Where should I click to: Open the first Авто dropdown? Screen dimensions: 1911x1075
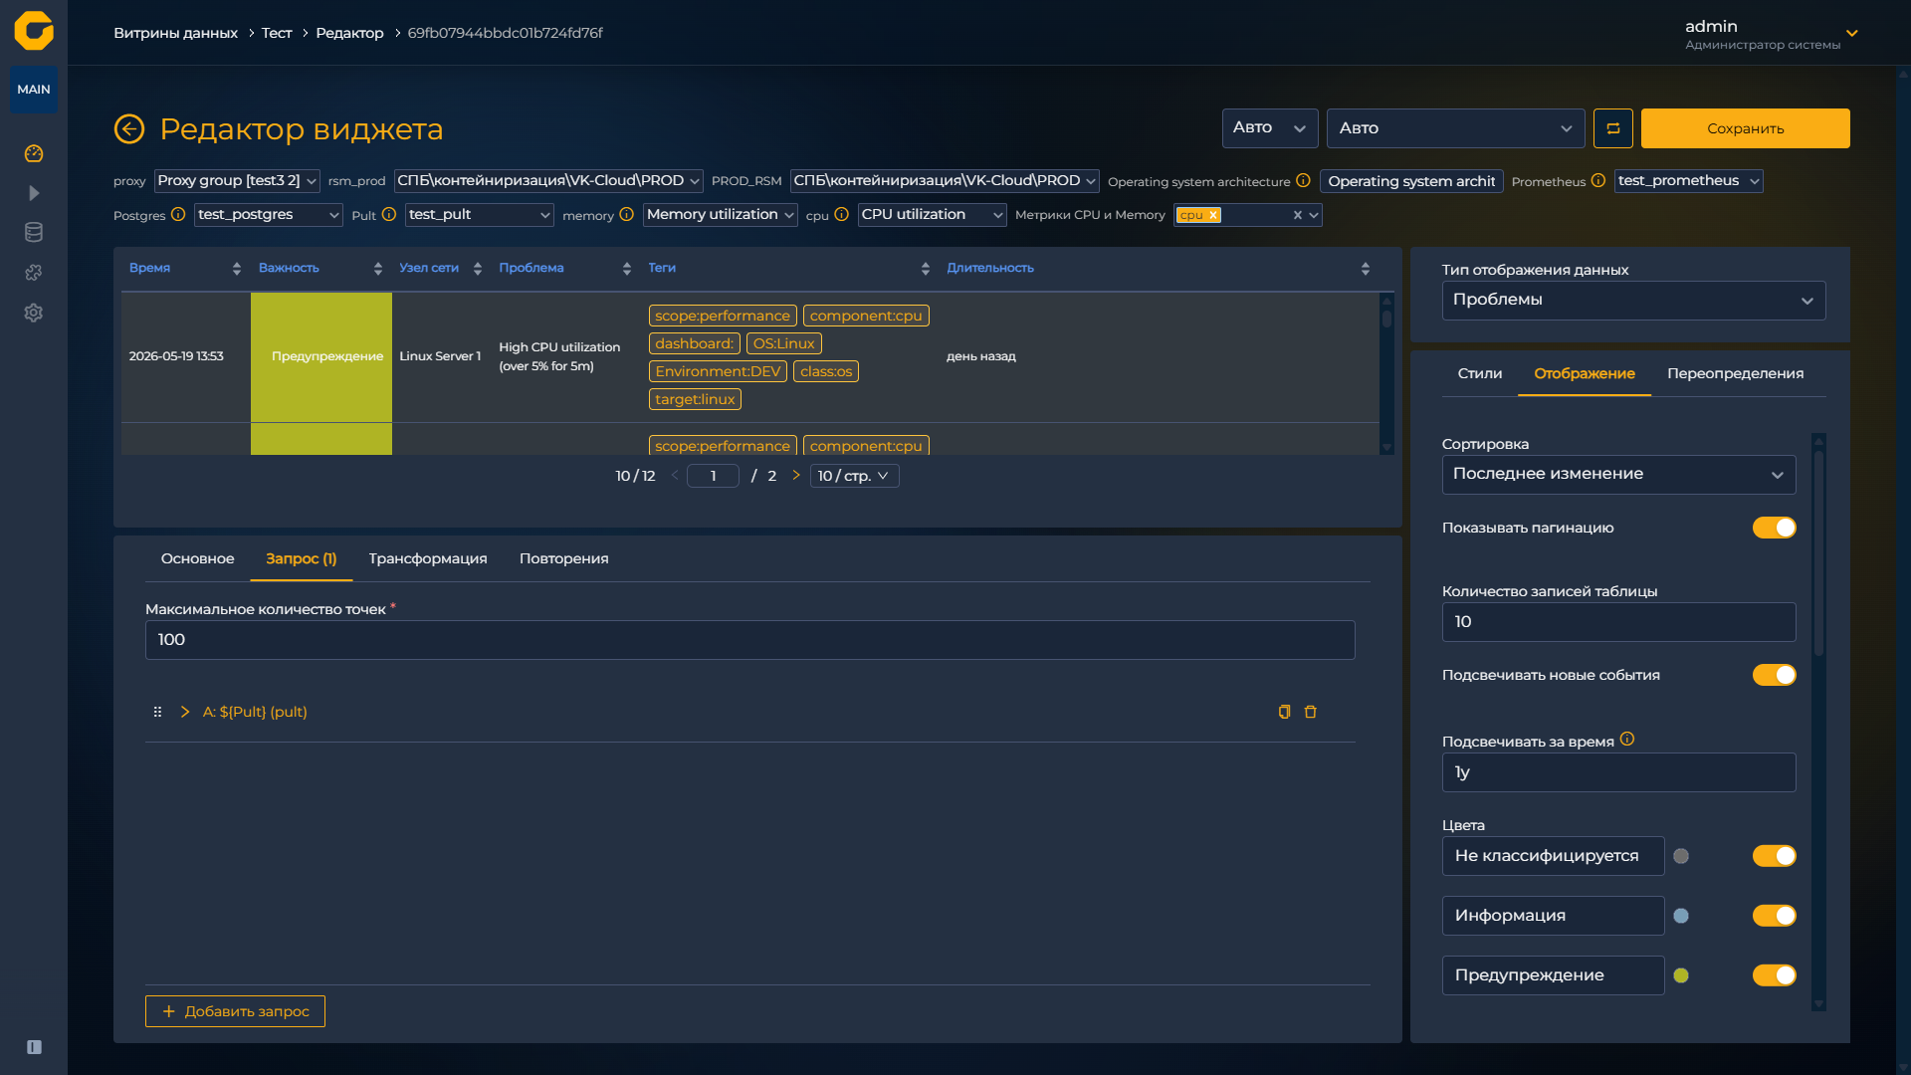coord(1270,128)
